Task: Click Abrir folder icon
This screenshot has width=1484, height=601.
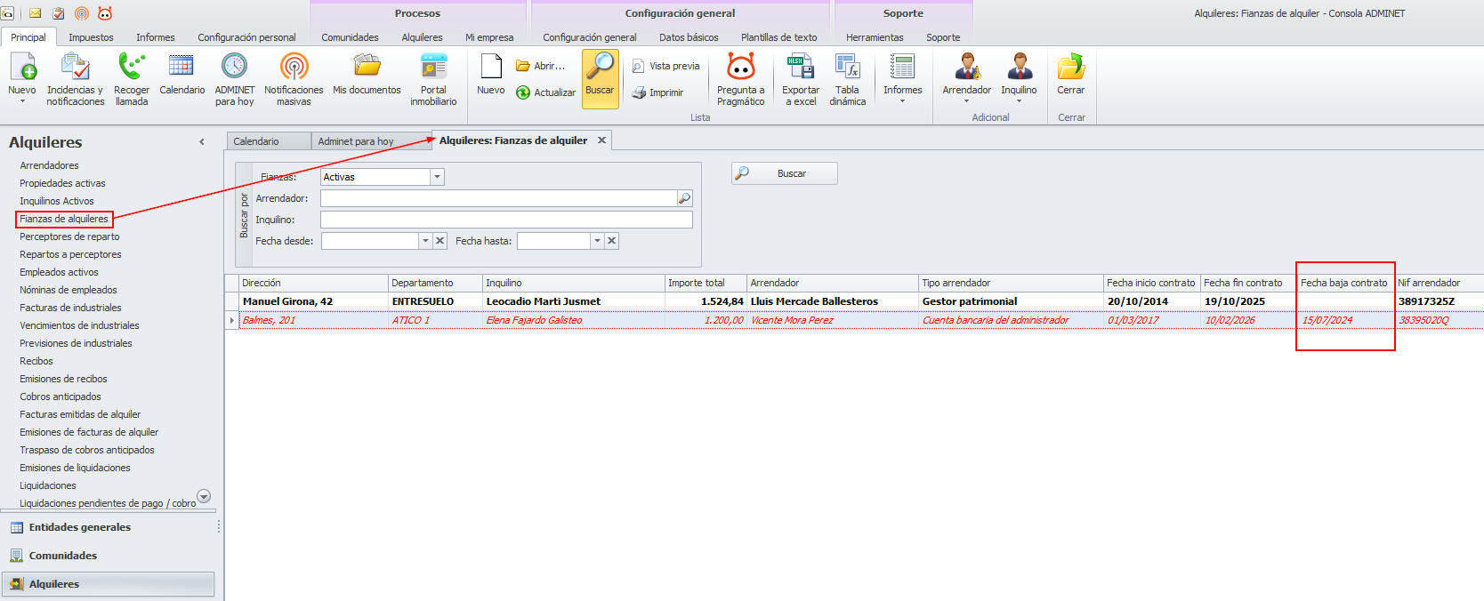Action: point(523,66)
